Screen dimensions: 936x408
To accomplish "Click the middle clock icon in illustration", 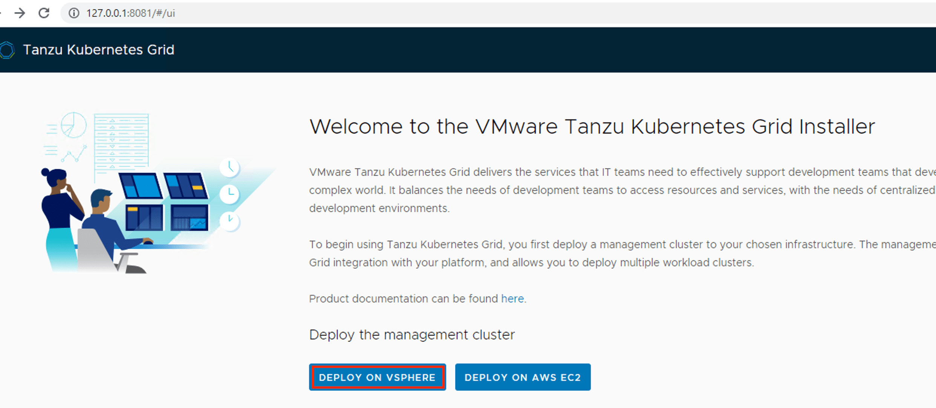I will [x=230, y=194].
